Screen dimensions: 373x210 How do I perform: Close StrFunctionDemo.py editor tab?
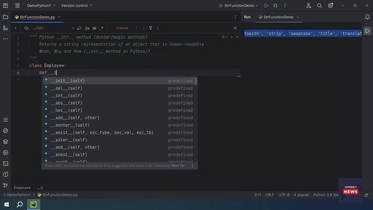(x=59, y=17)
